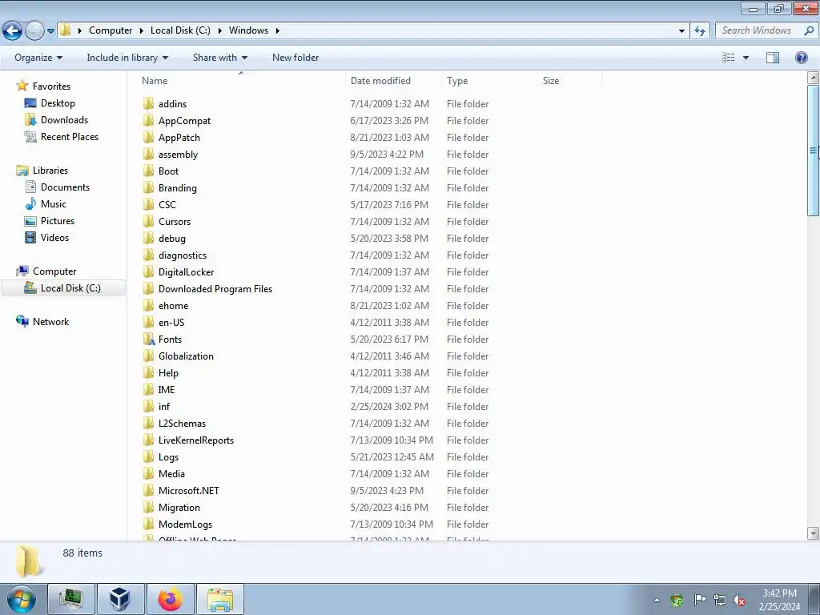Open the Videos library
The height and width of the screenshot is (615, 820).
tap(54, 237)
